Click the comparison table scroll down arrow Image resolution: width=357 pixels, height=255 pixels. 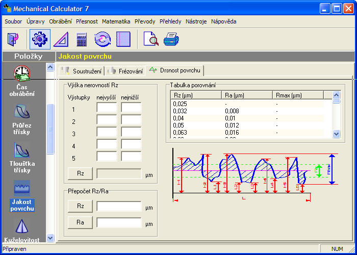coord(336,134)
